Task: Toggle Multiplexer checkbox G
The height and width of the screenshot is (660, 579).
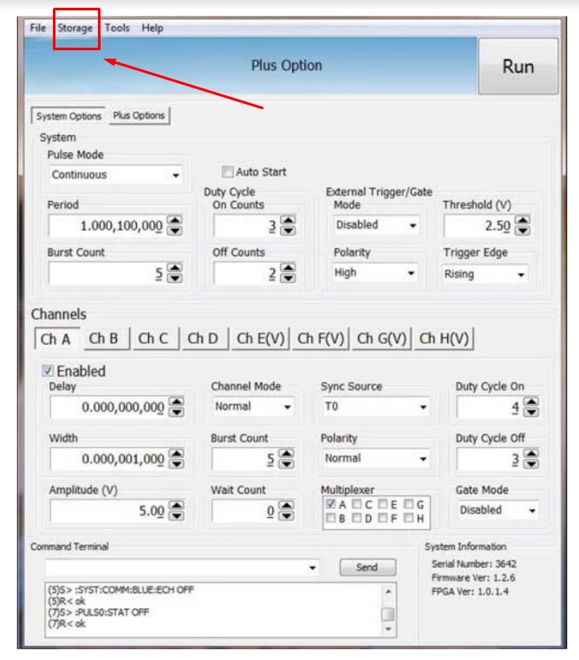Action: click(x=408, y=504)
